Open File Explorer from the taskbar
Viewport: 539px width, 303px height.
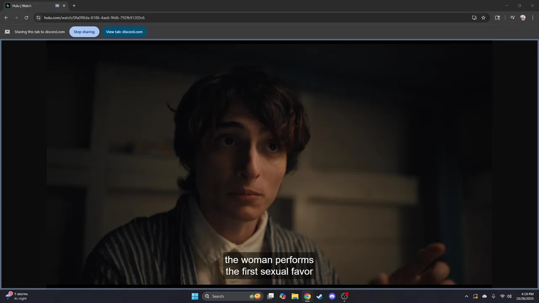pyautogui.click(x=295, y=296)
